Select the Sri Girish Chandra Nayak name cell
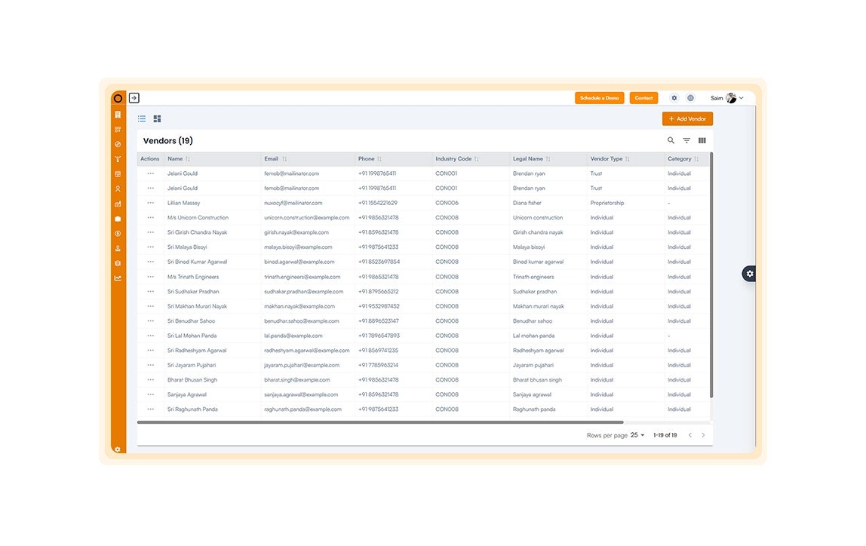This screenshot has height=546, width=866. click(x=197, y=232)
